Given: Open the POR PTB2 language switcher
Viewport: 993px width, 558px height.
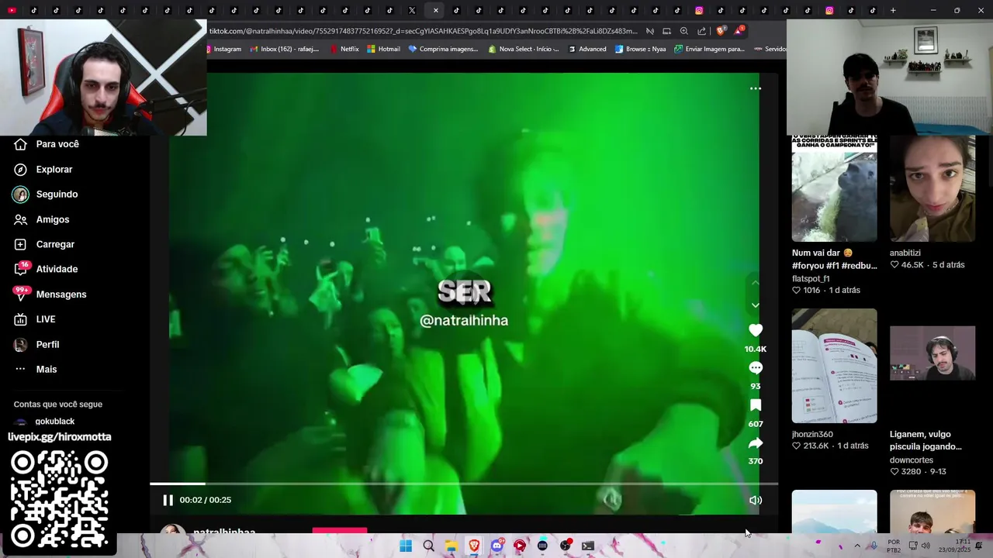Looking at the screenshot, I should [894, 546].
